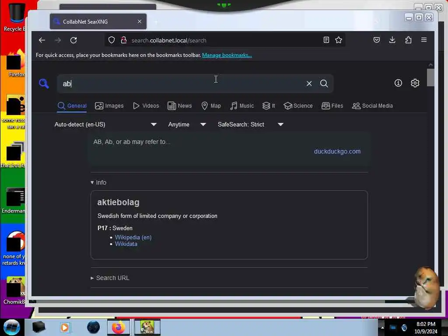Viewport: 448px width, 336px height.
Task: Switch to the Files category
Action: point(332,106)
